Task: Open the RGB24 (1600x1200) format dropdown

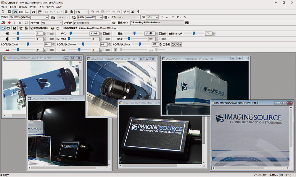Action: (90, 17)
